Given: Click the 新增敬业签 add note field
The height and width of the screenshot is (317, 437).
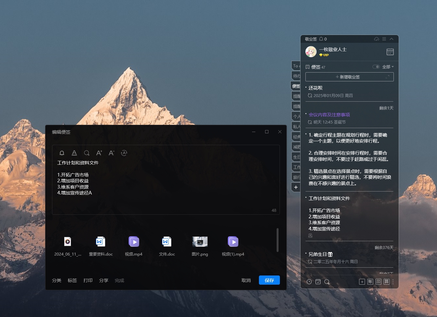Looking at the screenshot, I should (x=350, y=77).
